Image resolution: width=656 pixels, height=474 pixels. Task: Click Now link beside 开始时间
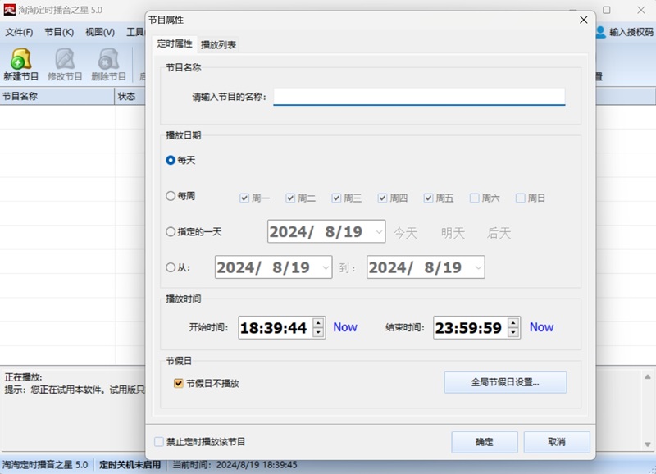point(344,327)
